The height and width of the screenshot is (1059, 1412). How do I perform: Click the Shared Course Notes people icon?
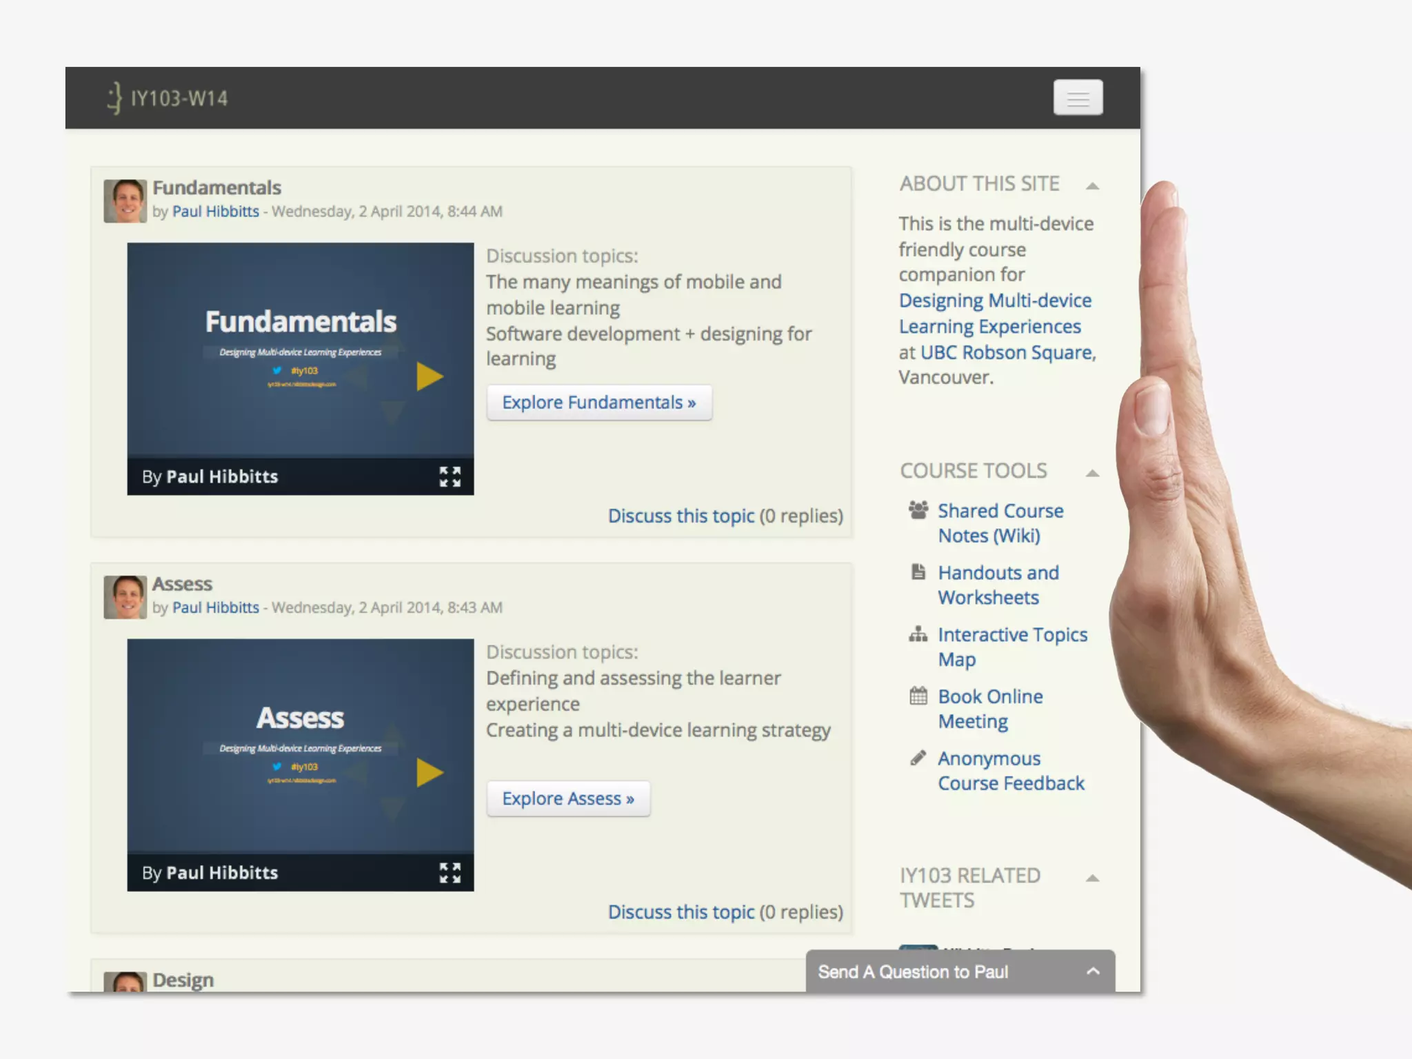pyautogui.click(x=918, y=510)
